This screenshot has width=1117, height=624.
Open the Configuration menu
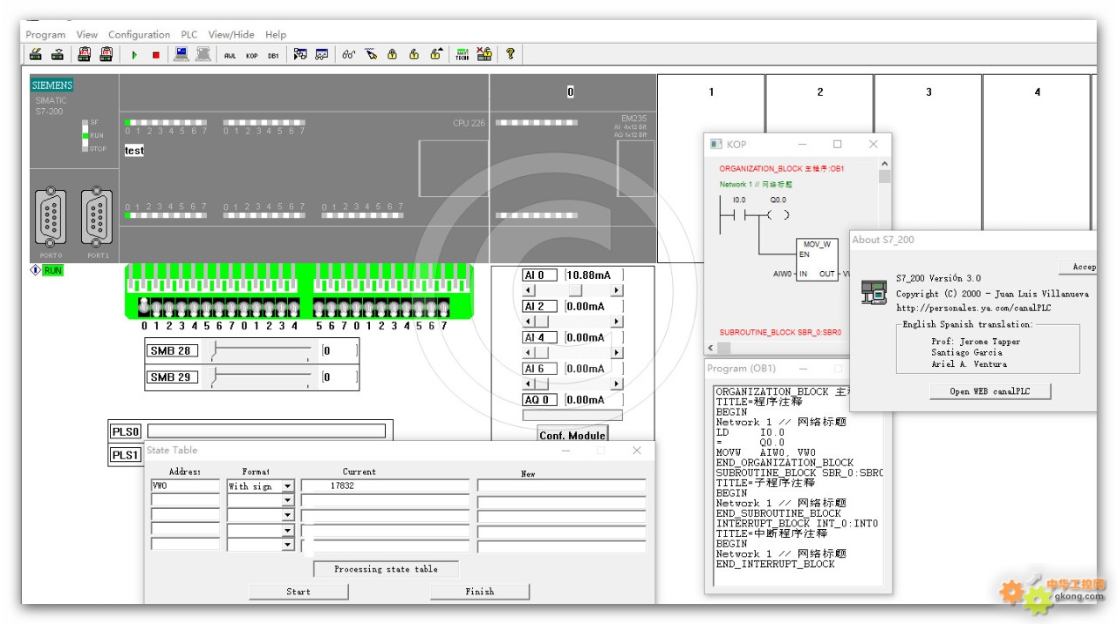[139, 35]
